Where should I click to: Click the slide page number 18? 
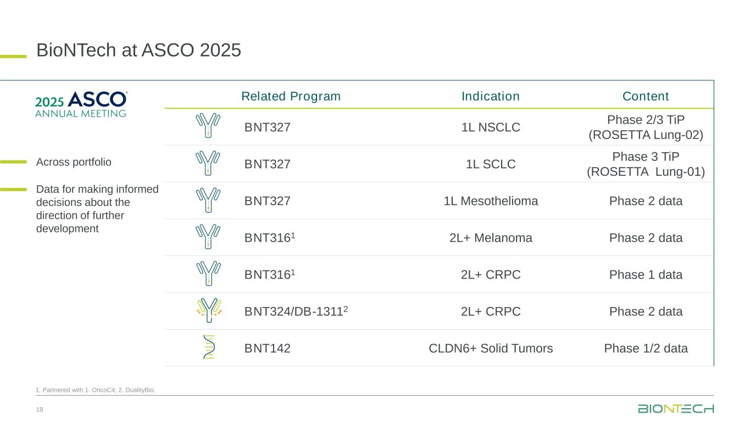[x=39, y=410]
